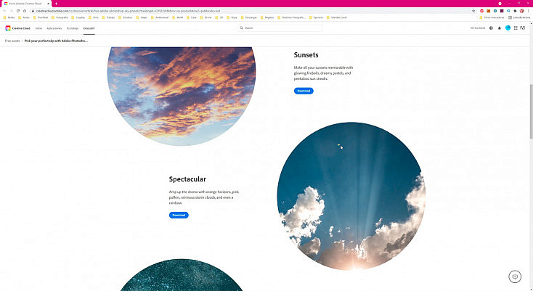
Task: Reload the page in Chrome
Action: (18, 11)
